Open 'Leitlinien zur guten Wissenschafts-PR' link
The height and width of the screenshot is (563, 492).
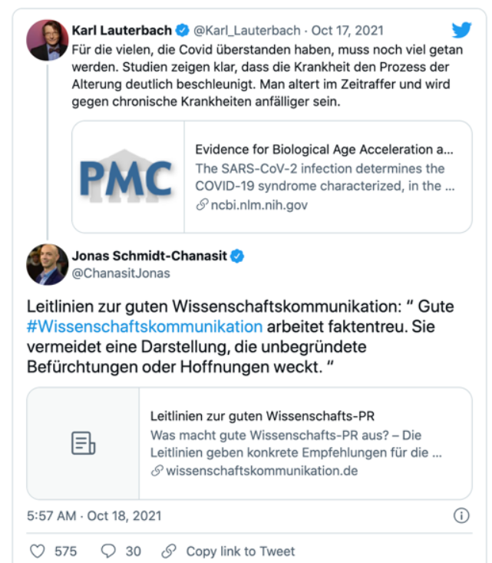[x=262, y=416]
